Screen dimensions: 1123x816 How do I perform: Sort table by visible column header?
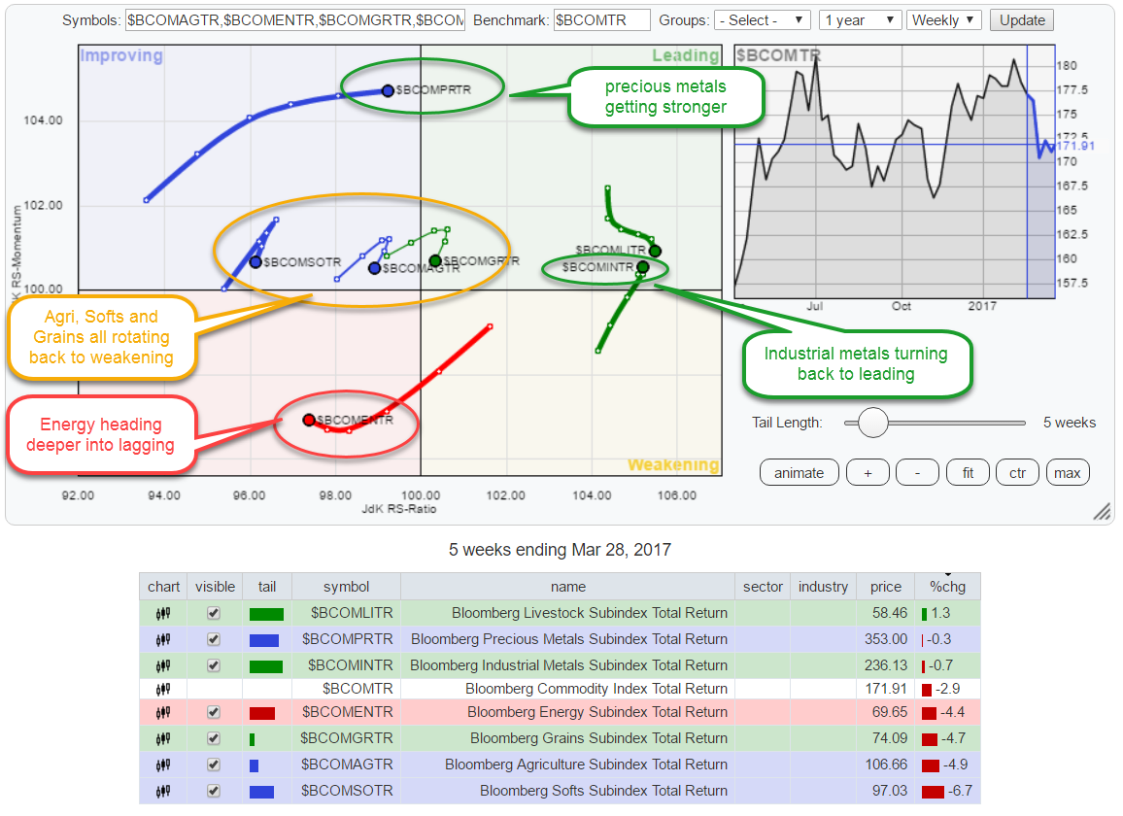pos(215,587)
